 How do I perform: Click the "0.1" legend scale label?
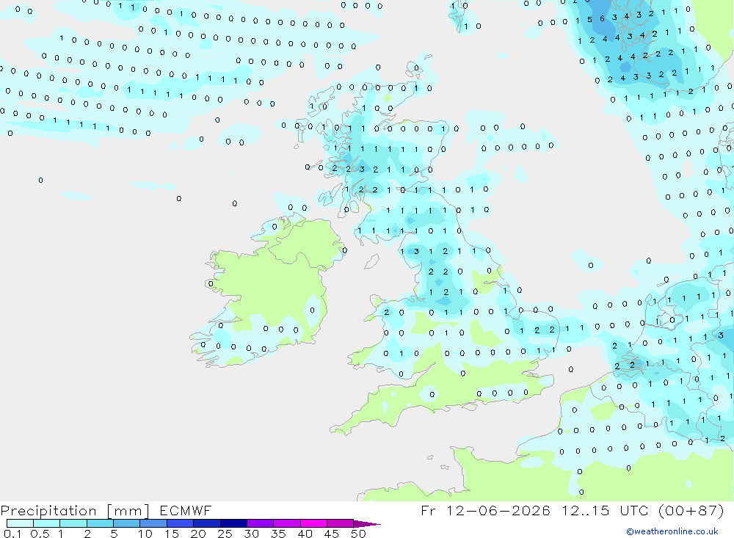pos(12,534)
